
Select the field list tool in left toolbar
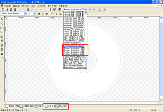click(x=2, y=45)
